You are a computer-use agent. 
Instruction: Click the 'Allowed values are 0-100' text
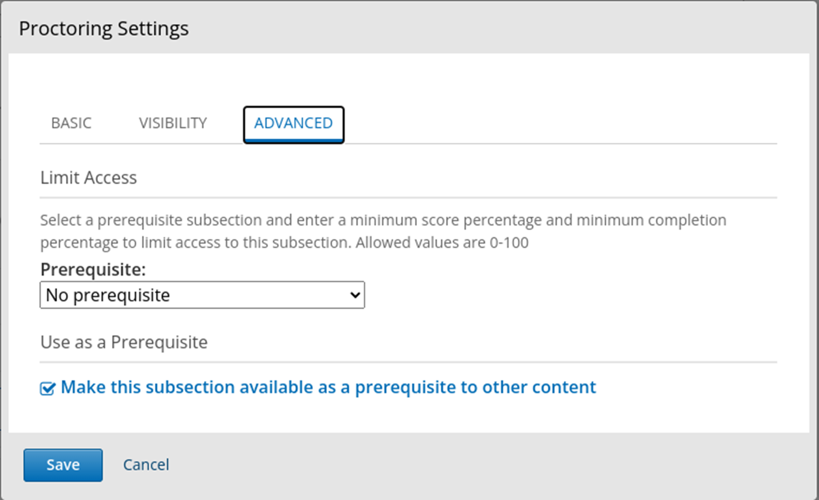442,243
